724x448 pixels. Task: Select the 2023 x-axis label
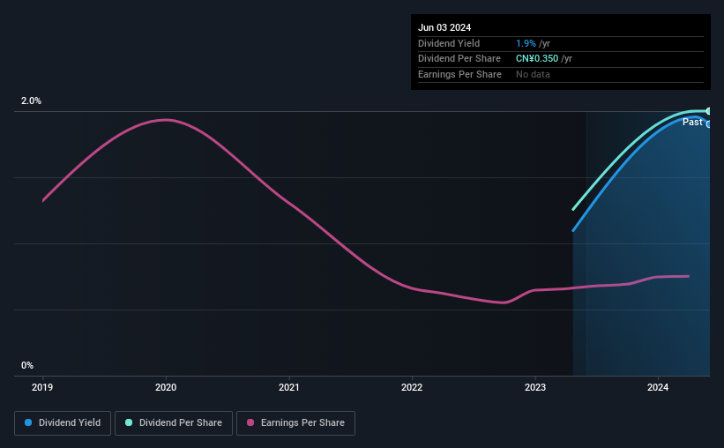pos(535,387)
